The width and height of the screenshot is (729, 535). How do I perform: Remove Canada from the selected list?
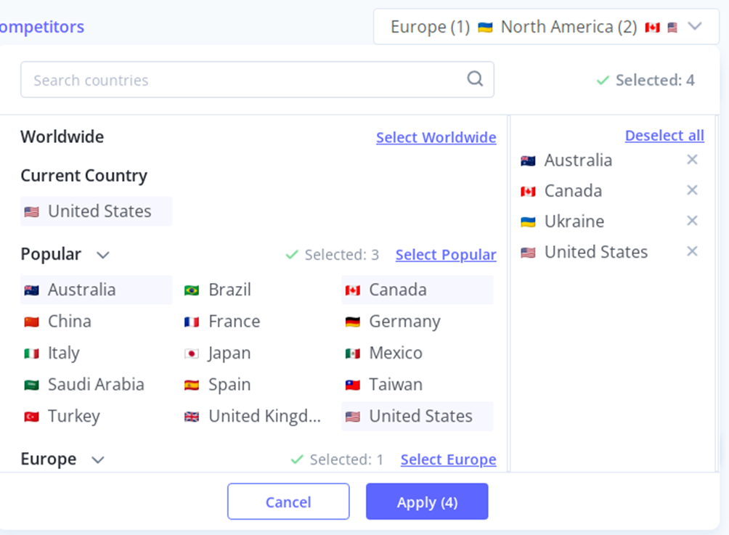pyautogui.click(x=692, y=190)
